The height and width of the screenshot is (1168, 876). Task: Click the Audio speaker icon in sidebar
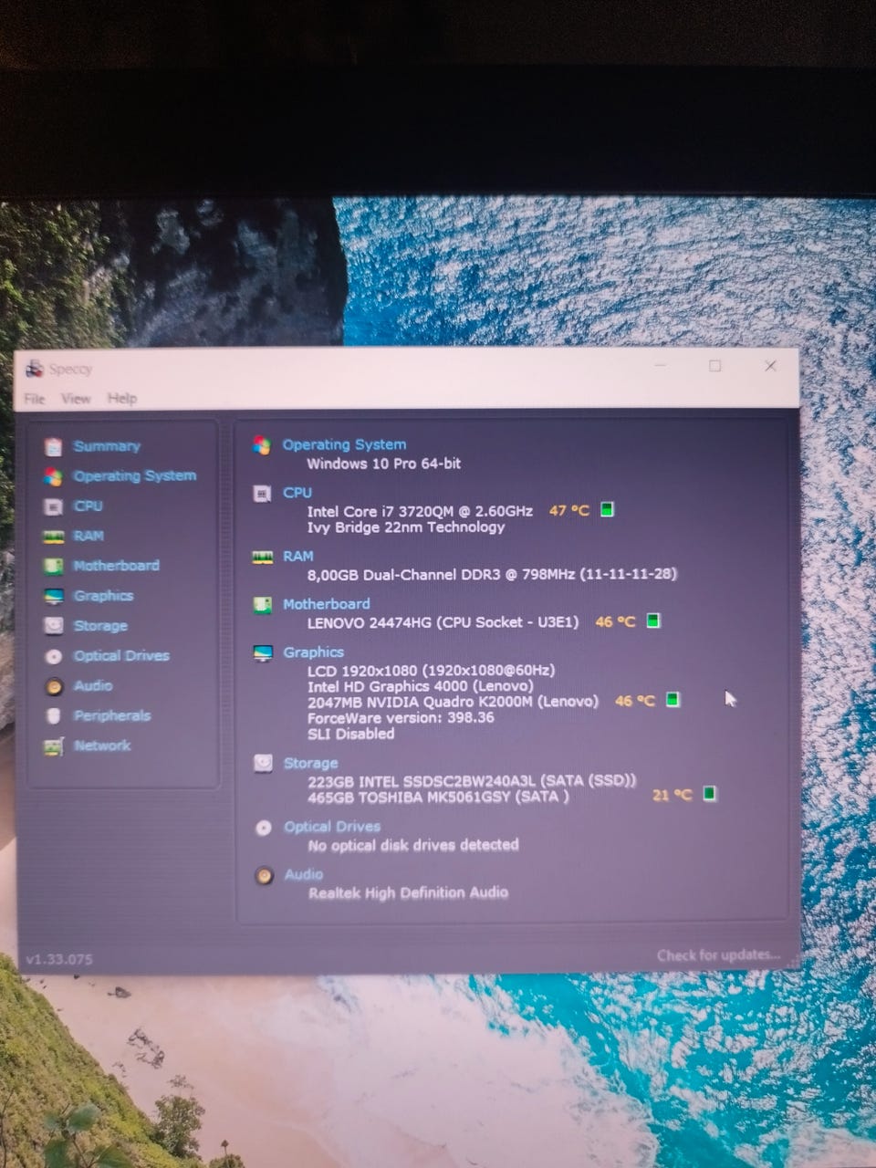coord(54,686)
